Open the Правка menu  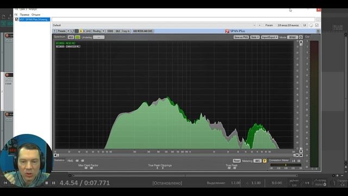coord(24,15)
